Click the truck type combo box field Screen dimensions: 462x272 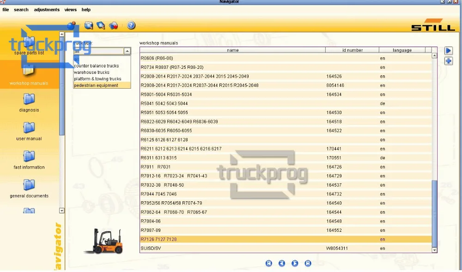coord(99,51)
